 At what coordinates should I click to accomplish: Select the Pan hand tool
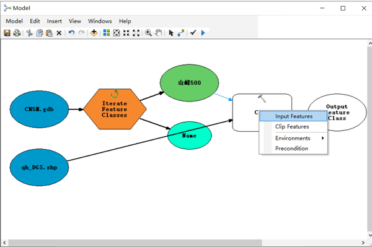point(159,33)
